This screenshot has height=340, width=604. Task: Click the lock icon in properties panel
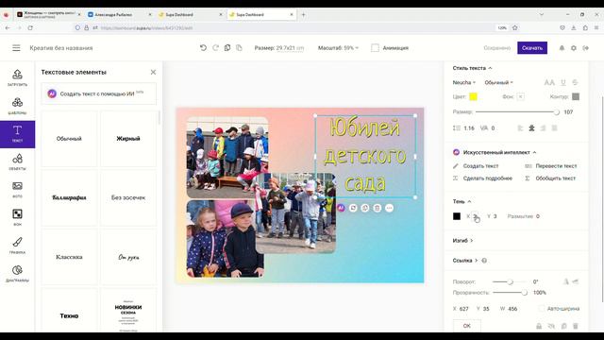click(x=539, y=326)
